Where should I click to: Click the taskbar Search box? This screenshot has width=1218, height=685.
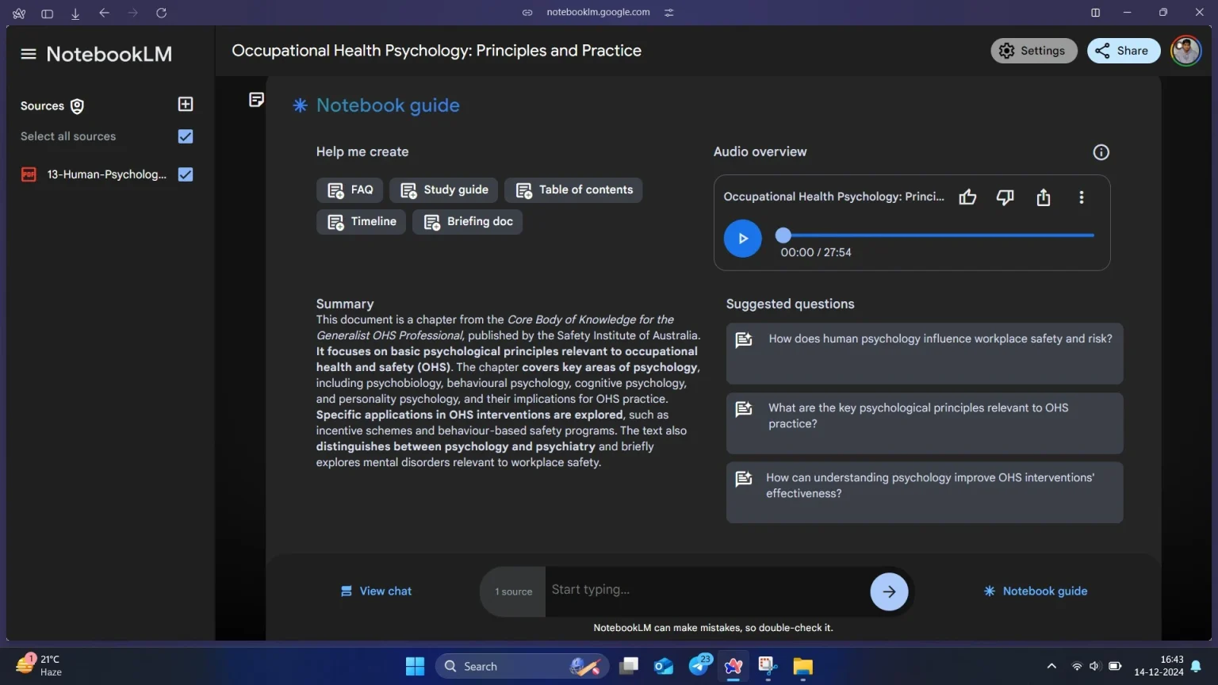click(522, 667)
